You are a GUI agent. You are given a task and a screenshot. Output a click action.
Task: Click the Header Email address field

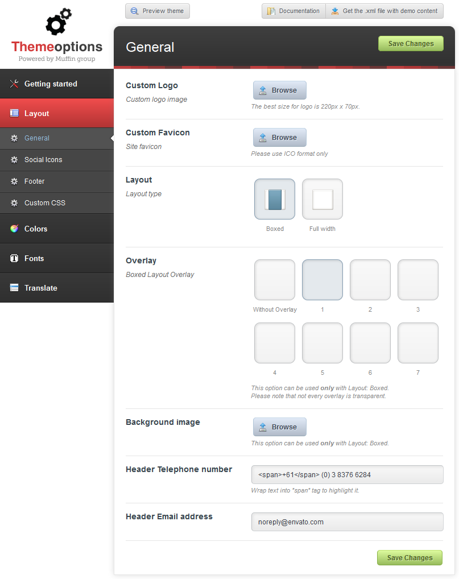pyautogui.click(x=347, y=522)
